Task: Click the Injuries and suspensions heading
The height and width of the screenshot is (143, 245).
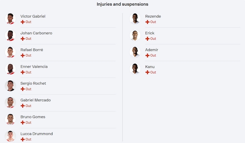Action: (x=123, y=4)
